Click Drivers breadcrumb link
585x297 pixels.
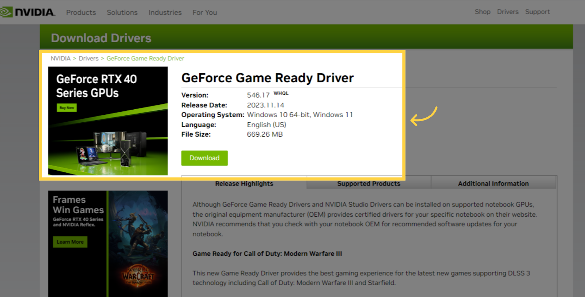tap(88, 58)
